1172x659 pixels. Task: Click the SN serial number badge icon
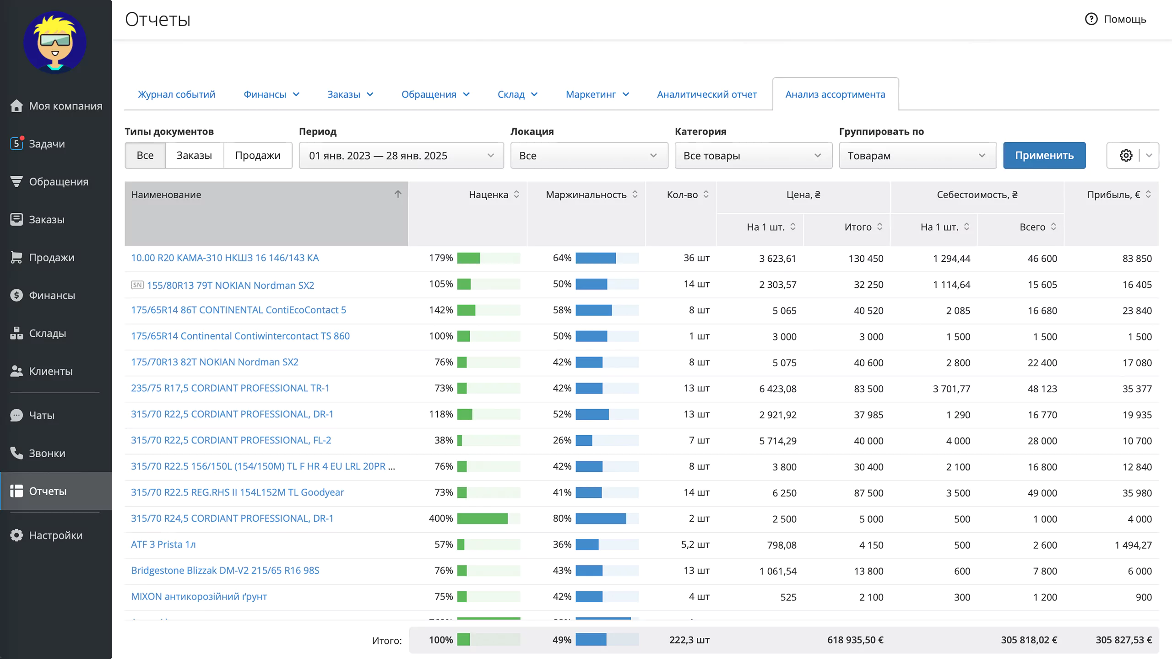click(x=137, y=285)
